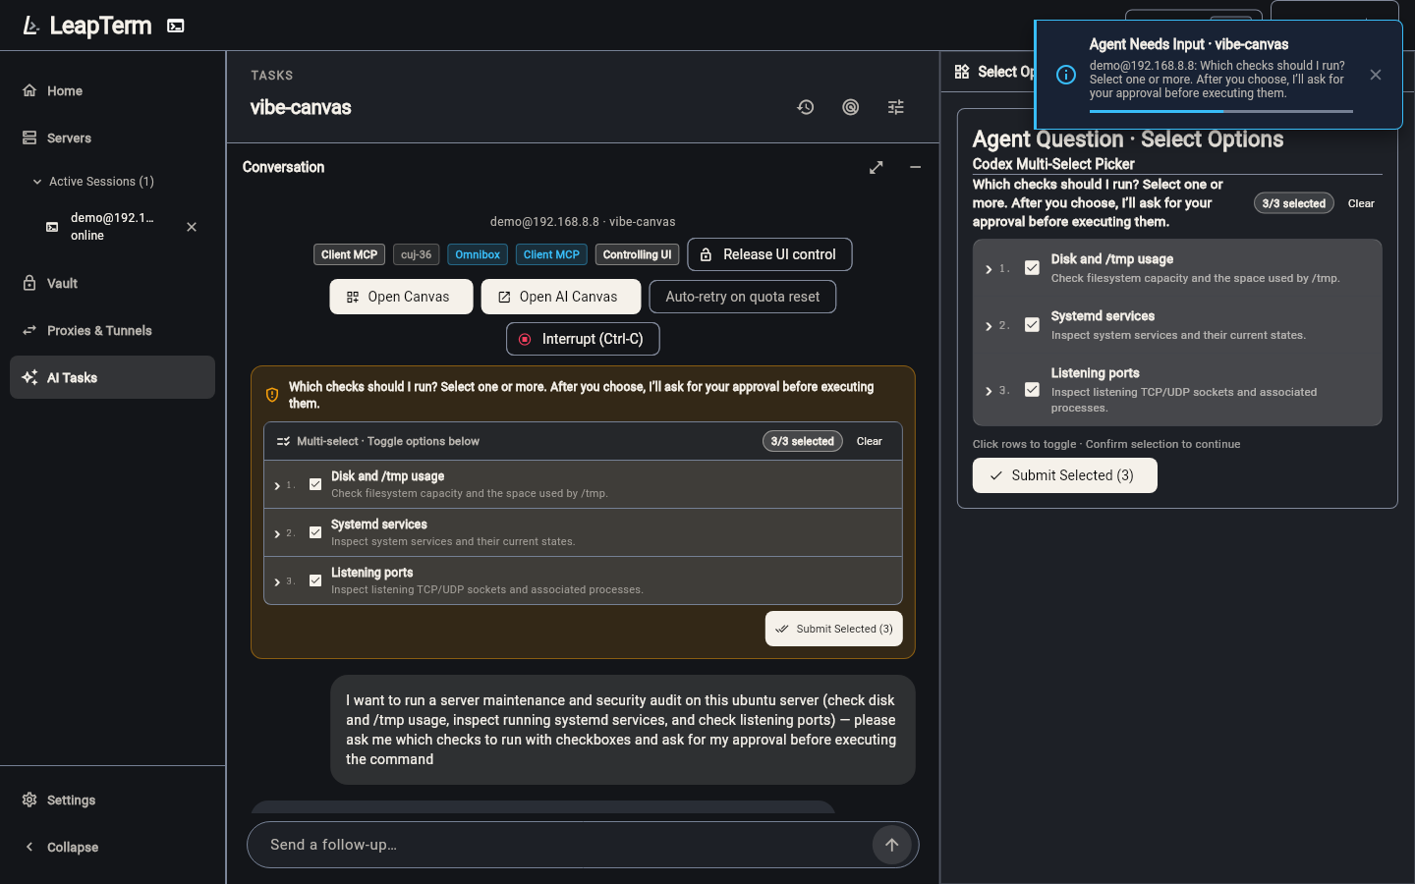
Task: Send the follow-up with the arrow button
Action: tap(892, 845)
